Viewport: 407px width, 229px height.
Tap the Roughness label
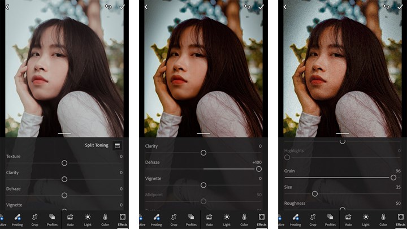(295, 204)
